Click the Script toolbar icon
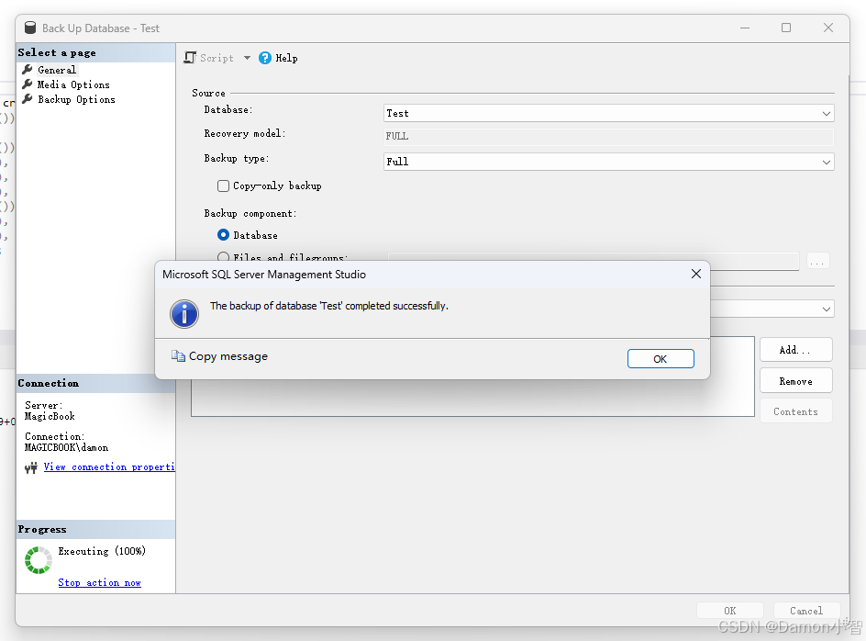The image size is (866, 641). tap(190, 58)
